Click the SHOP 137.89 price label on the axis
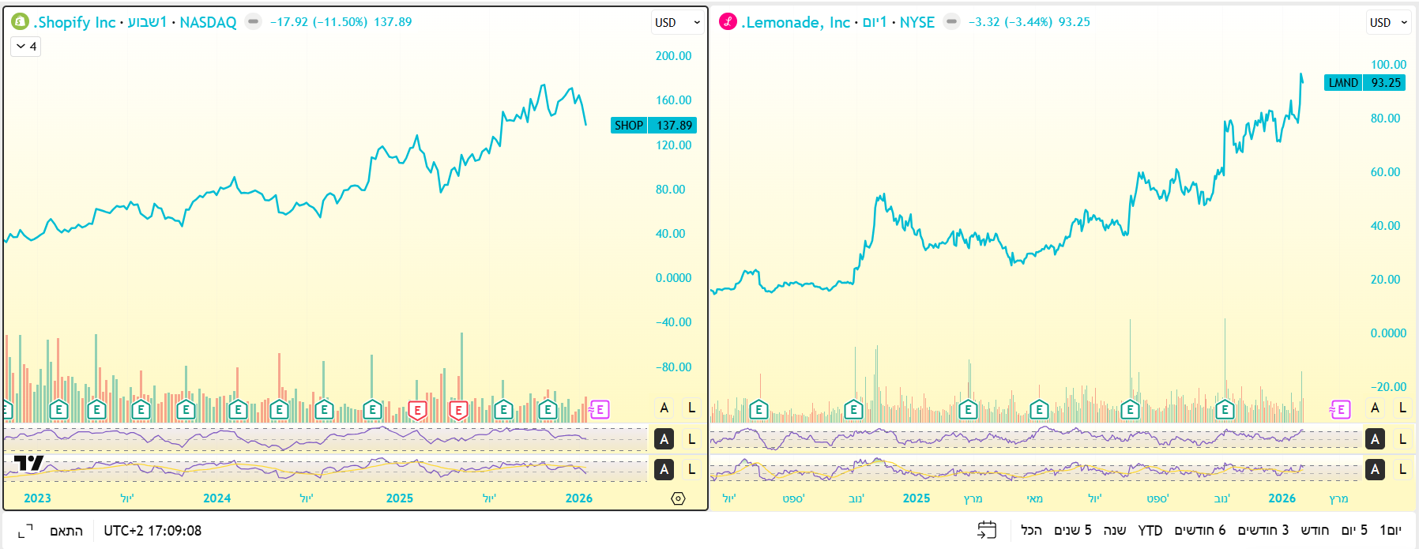This screenshot has height=549, width=1419. coord(652,125)
